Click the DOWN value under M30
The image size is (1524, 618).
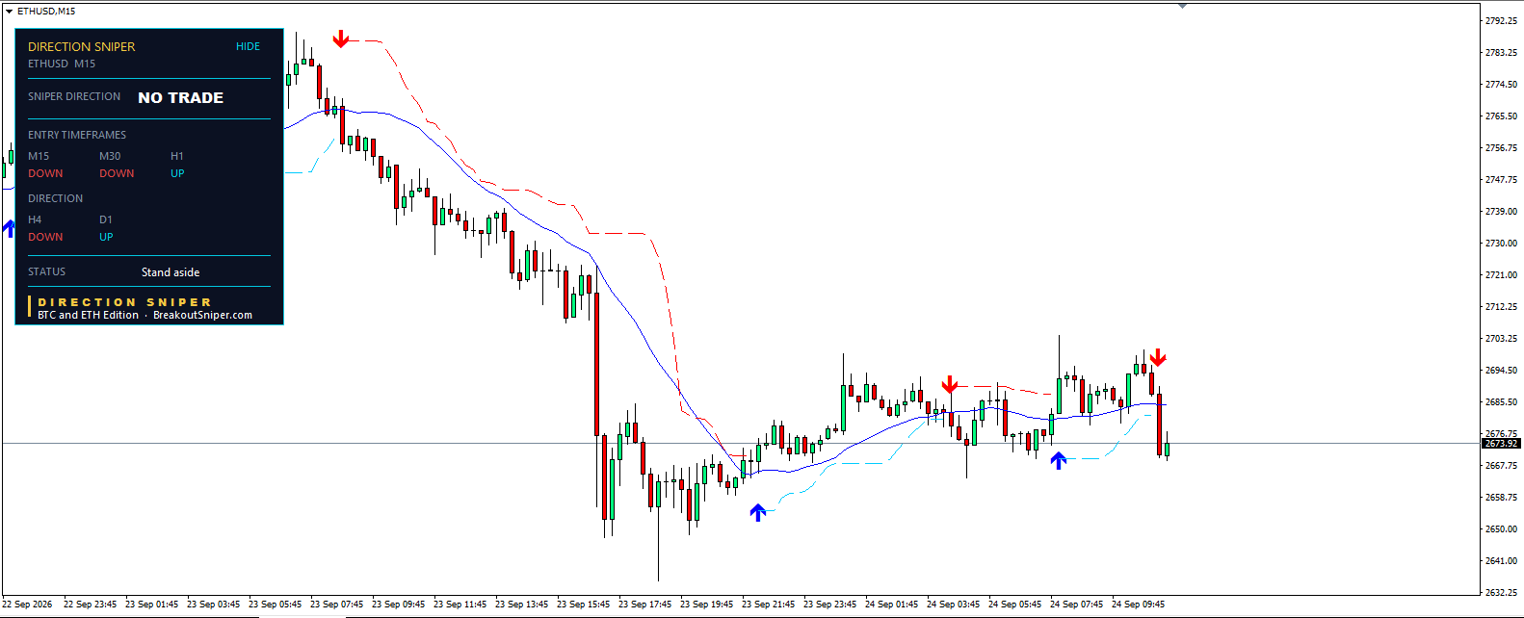(117, 173)
